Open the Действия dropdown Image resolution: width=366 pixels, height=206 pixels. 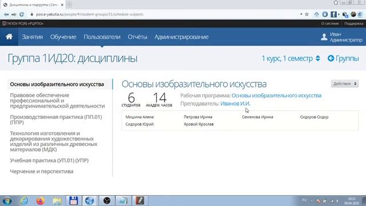tap(345, 84)
